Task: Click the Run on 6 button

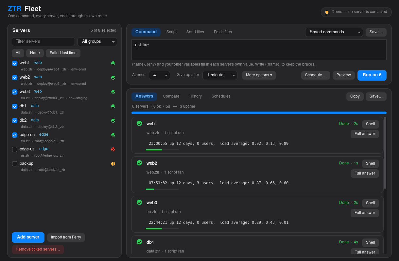Action: (x=372, y=75)
